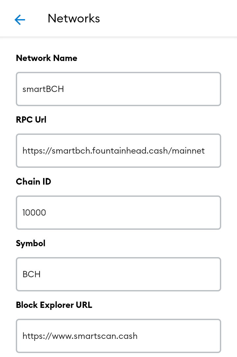Place cursor on smartBCH text

[43, 89]
